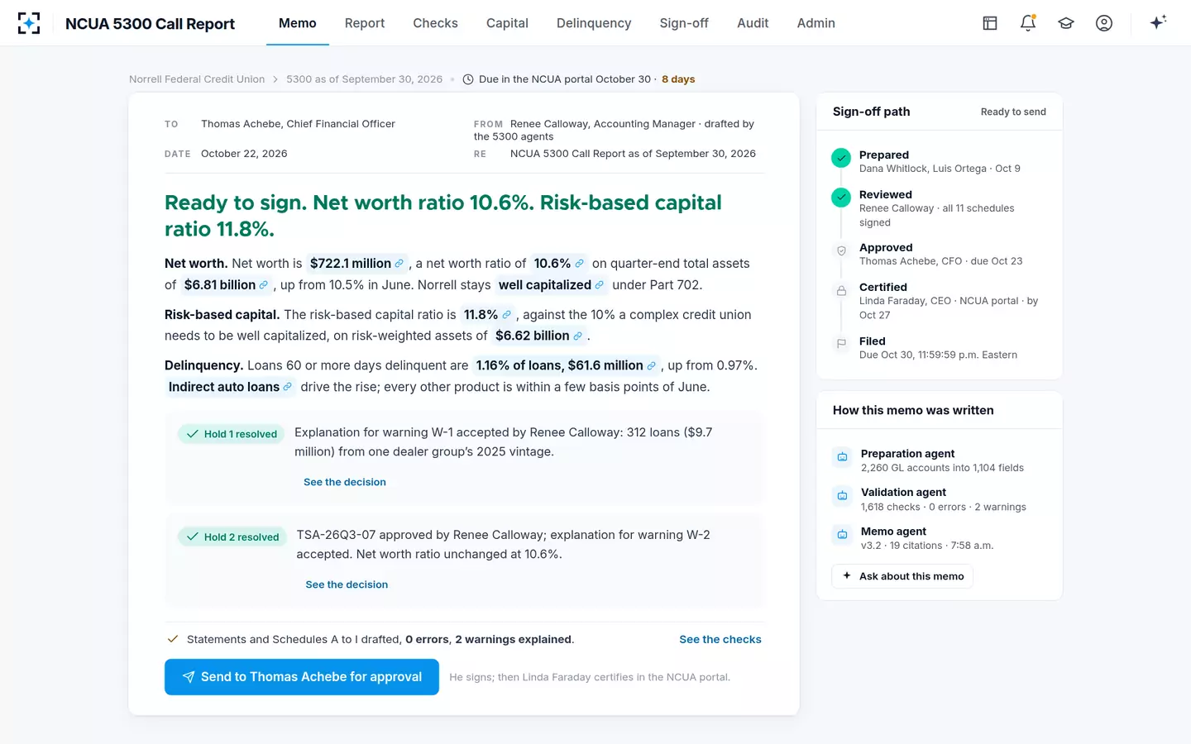Click the 10.6% net worth ratio citation
Image resolution: width=1191 pixels, height=744 pixels.
(558, 264)
